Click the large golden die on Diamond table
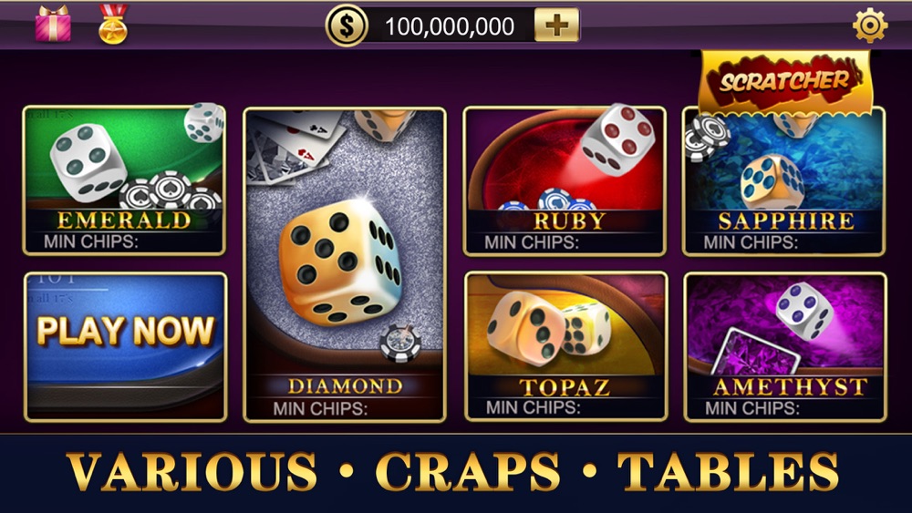The height and width of the screenshot is (513, 912). point(340,262)
